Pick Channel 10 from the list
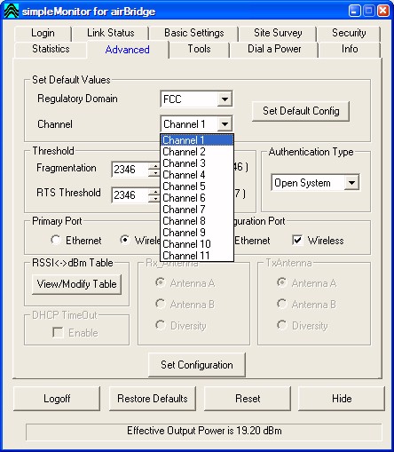Viewport: 394px width, 452px height. [197, 244]
